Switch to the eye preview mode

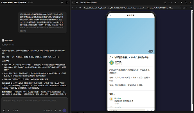coord(76,3)
